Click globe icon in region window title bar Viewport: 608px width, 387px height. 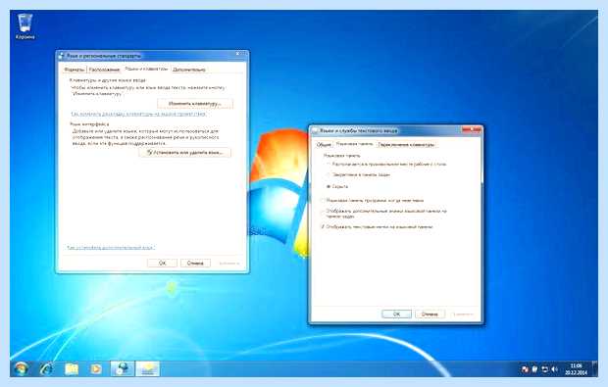click(61, 56)
